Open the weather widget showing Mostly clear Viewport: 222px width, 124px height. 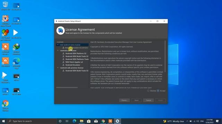(x=173, y=121)
